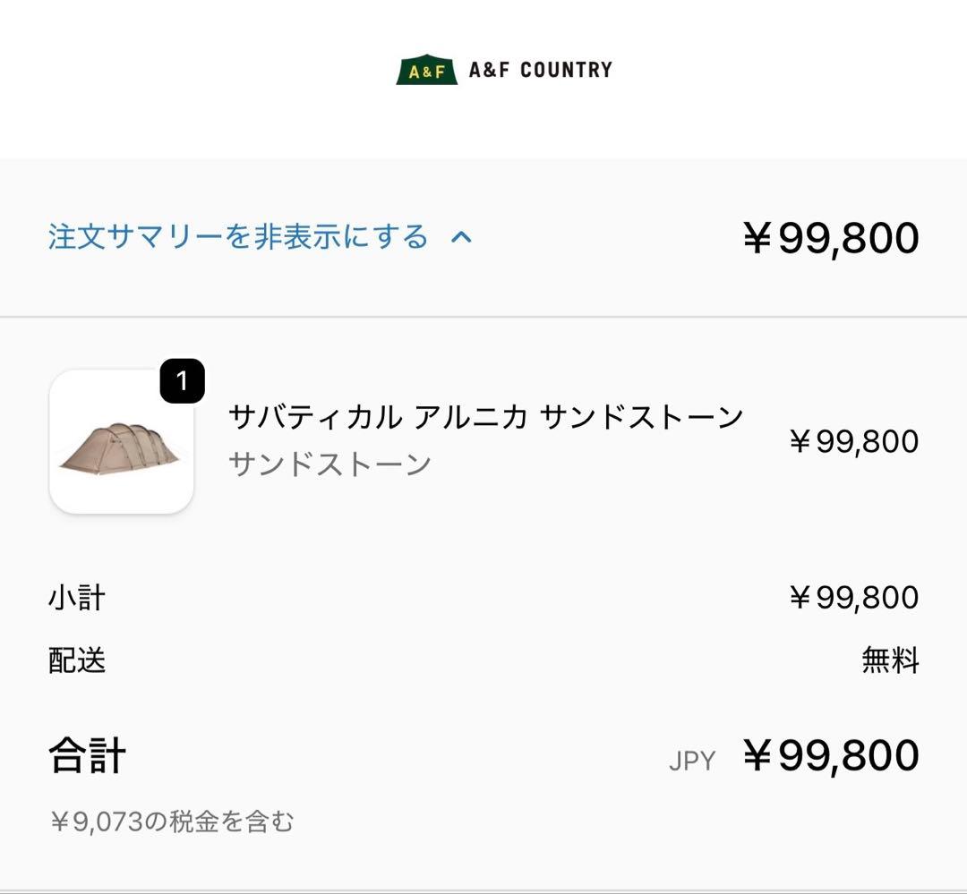Select the 無料 free shipping label
Image resolution: width=967 pixels, height=894 pixels.
[891, 662]
